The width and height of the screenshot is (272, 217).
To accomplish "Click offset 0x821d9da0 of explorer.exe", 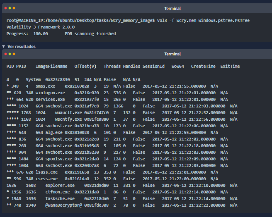I will pos(97,185).
